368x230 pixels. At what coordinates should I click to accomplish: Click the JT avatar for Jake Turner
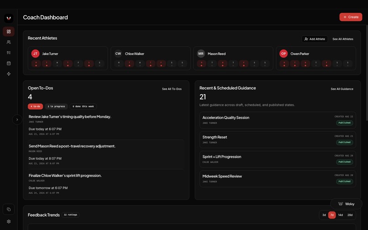tap(36, 53)
